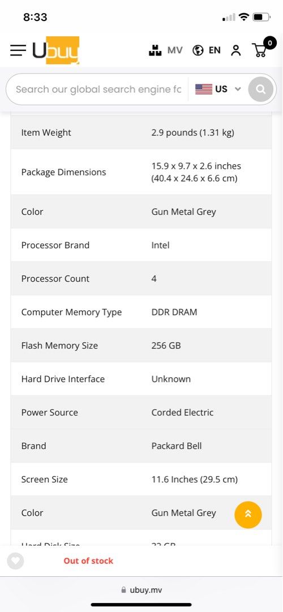
Task: Jump to top with the yellow arrow button
Action: [248, 515]
